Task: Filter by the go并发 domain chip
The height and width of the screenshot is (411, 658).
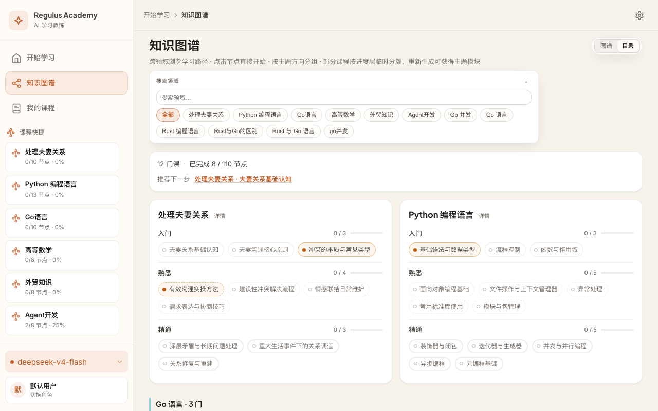Action: click(339, 132)
